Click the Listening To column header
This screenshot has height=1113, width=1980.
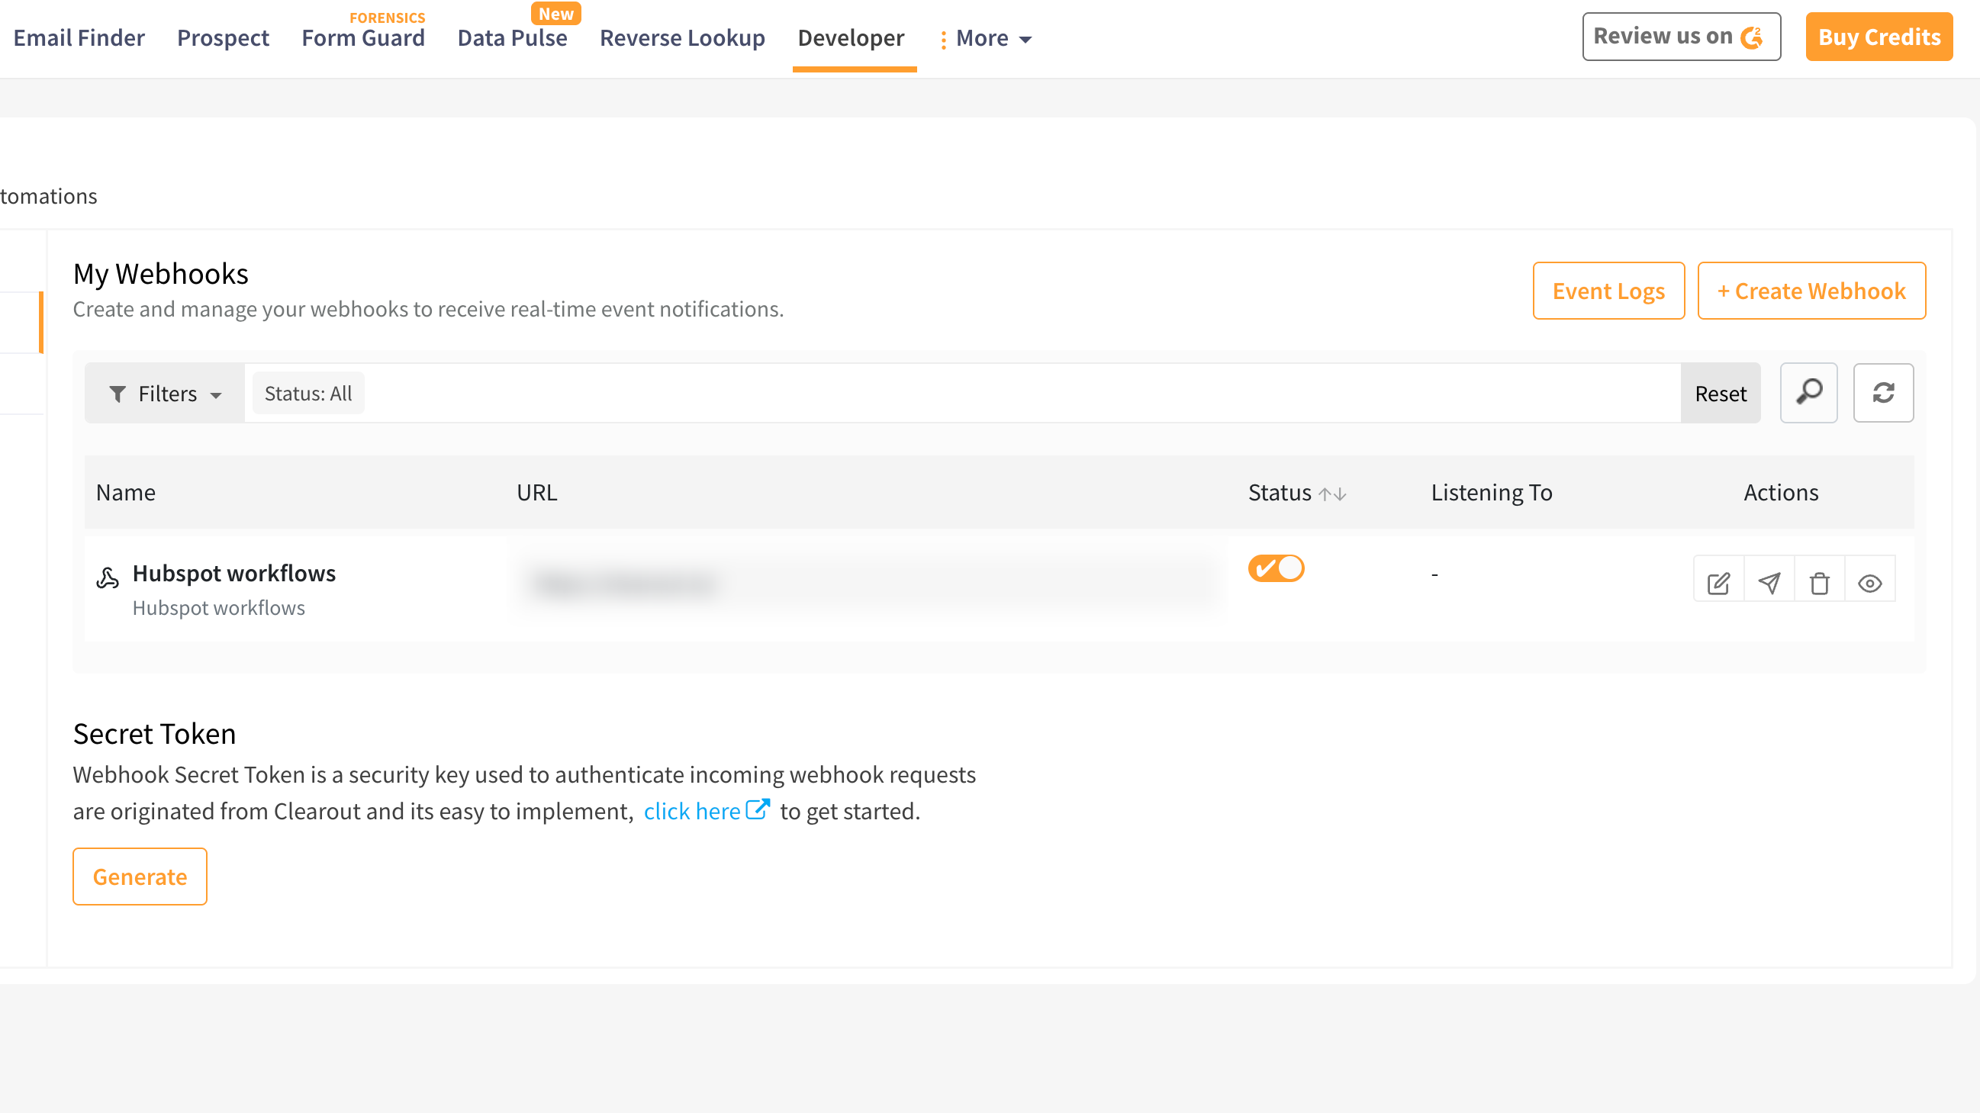click(x=1491, y=492)
